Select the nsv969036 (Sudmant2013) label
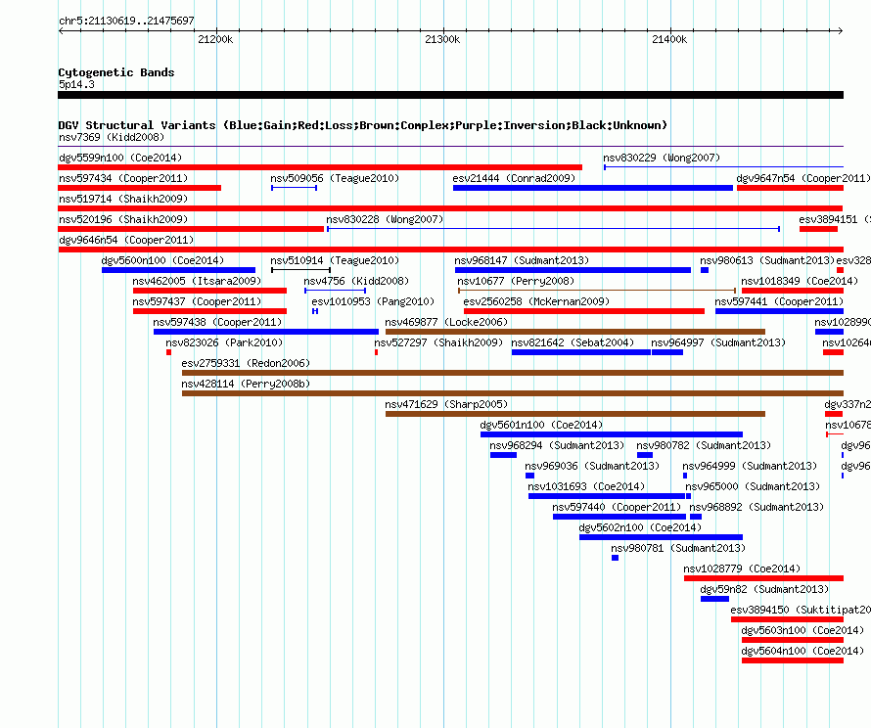The image size is (871, 728). coord(592,466)
